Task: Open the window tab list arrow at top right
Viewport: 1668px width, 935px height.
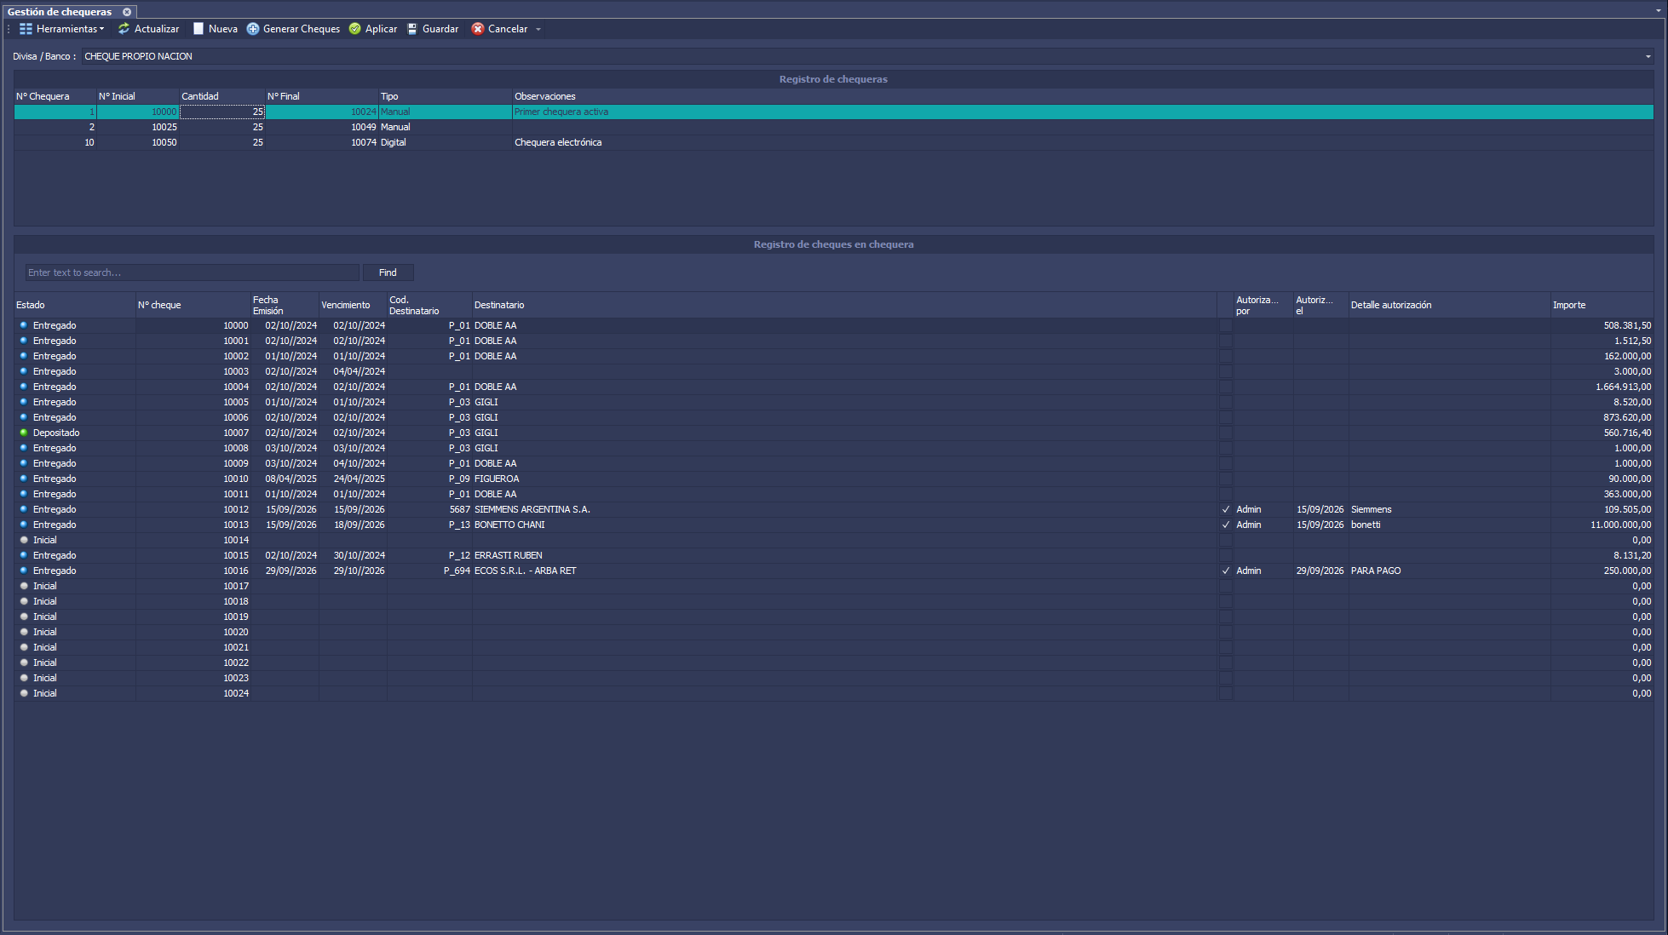Action: coord(1659,10)
